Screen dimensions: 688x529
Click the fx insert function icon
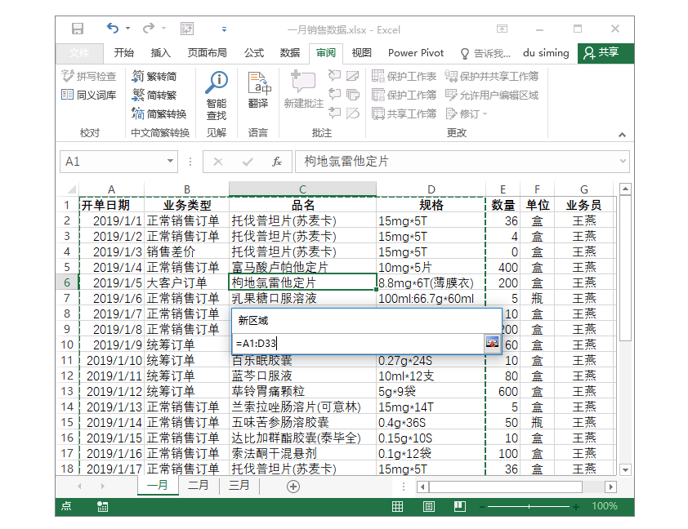point(277,162)
